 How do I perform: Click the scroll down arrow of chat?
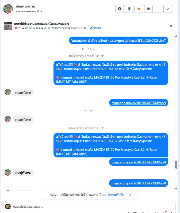(176, 188)
